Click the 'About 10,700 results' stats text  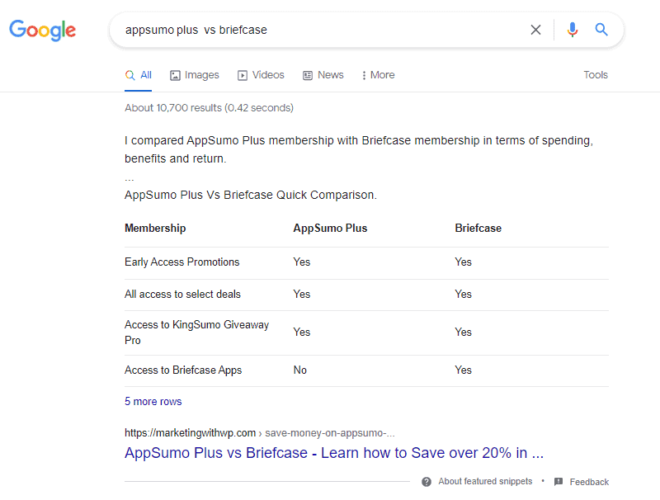pyautogui.click(x=209, y=108)
